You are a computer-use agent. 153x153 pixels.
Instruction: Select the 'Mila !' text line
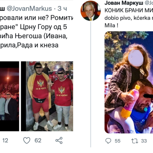[111, 25]
